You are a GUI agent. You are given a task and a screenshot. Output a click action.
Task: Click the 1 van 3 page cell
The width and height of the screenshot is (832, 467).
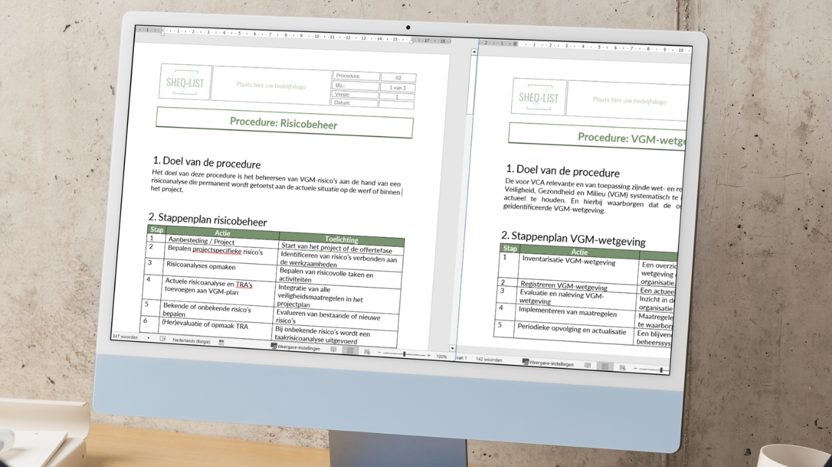click(398, 88)
